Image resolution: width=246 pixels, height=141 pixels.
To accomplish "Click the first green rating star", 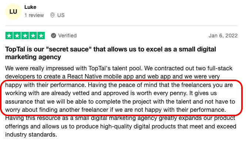I will (9, 36).
